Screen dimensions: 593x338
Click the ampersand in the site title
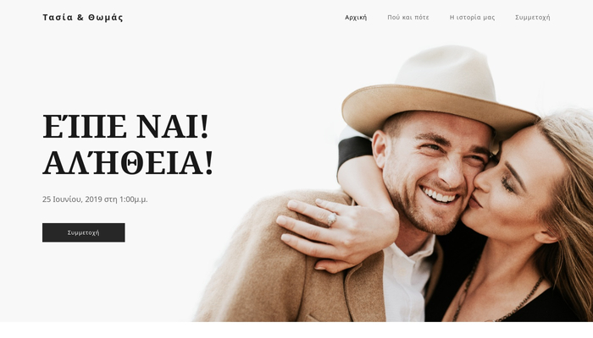click(80, 18)
